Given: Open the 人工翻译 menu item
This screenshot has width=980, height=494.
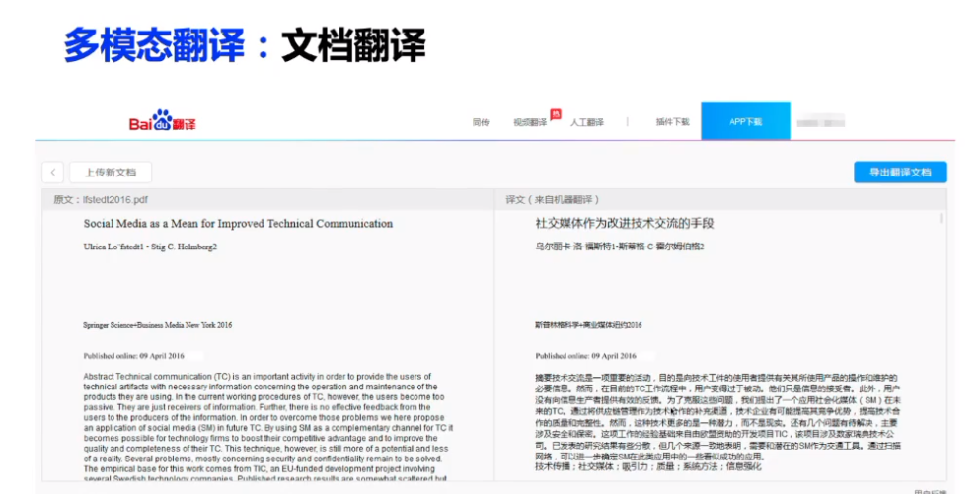Looking at the screenshot, I should [x=587, y=122].
